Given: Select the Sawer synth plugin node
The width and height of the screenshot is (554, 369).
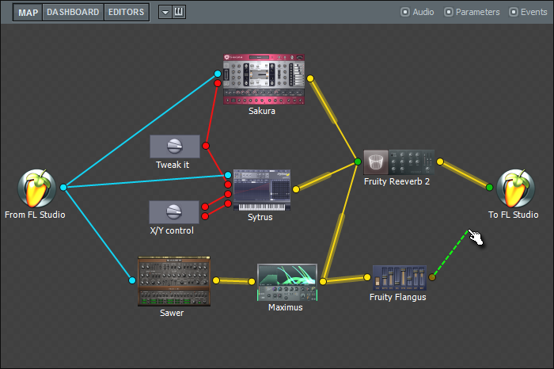Looking at the screenshot, I should (173, 280).
